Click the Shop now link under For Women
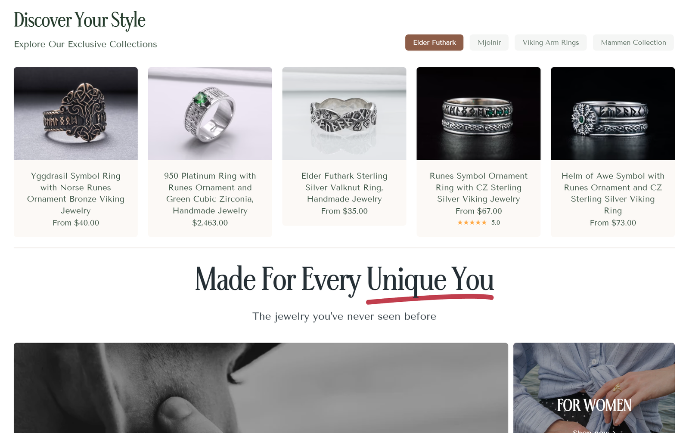Screen dimensions: 689x433 594,431
